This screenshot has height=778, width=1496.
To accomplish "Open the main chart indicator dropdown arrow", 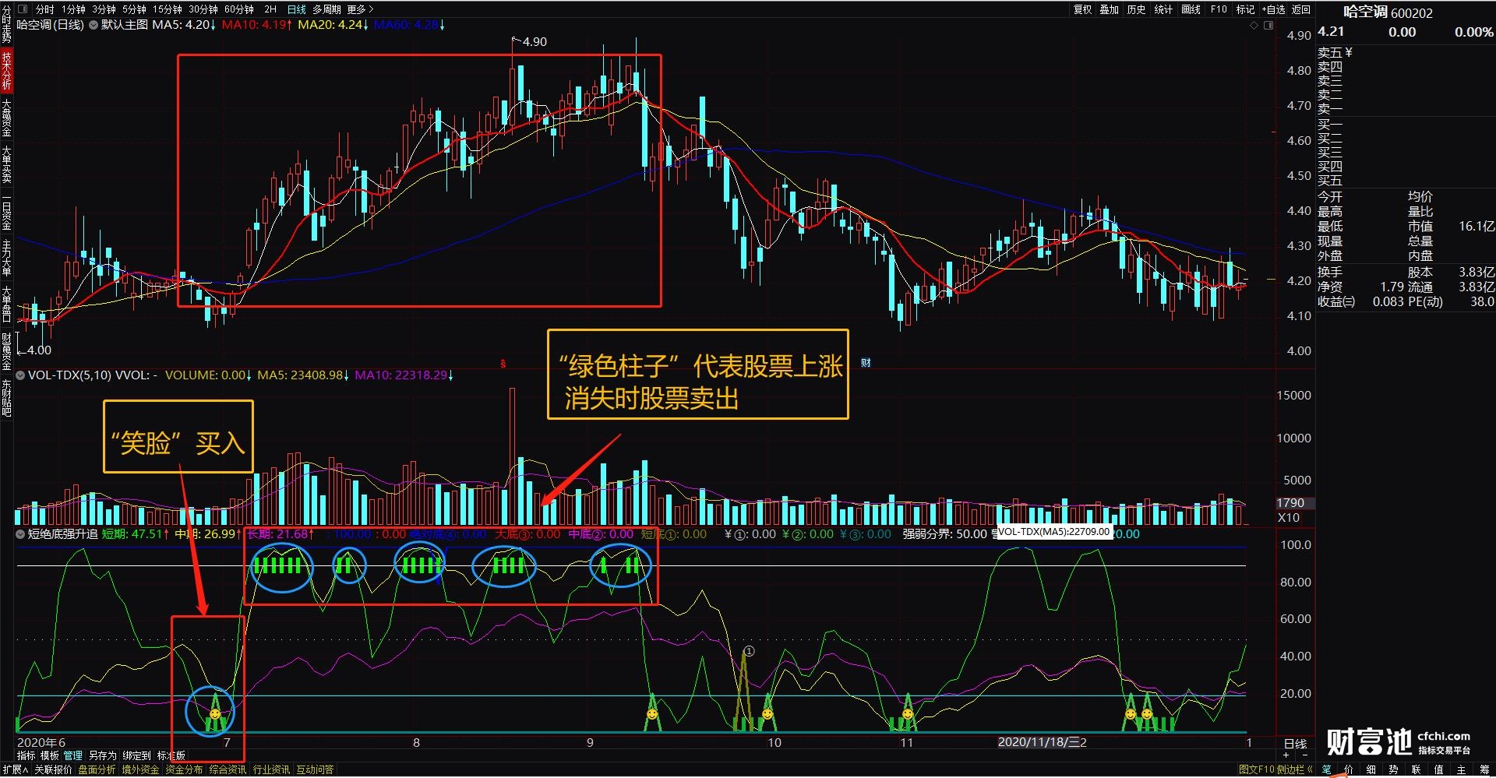I will pyautogui.click(x=93, y=25).
